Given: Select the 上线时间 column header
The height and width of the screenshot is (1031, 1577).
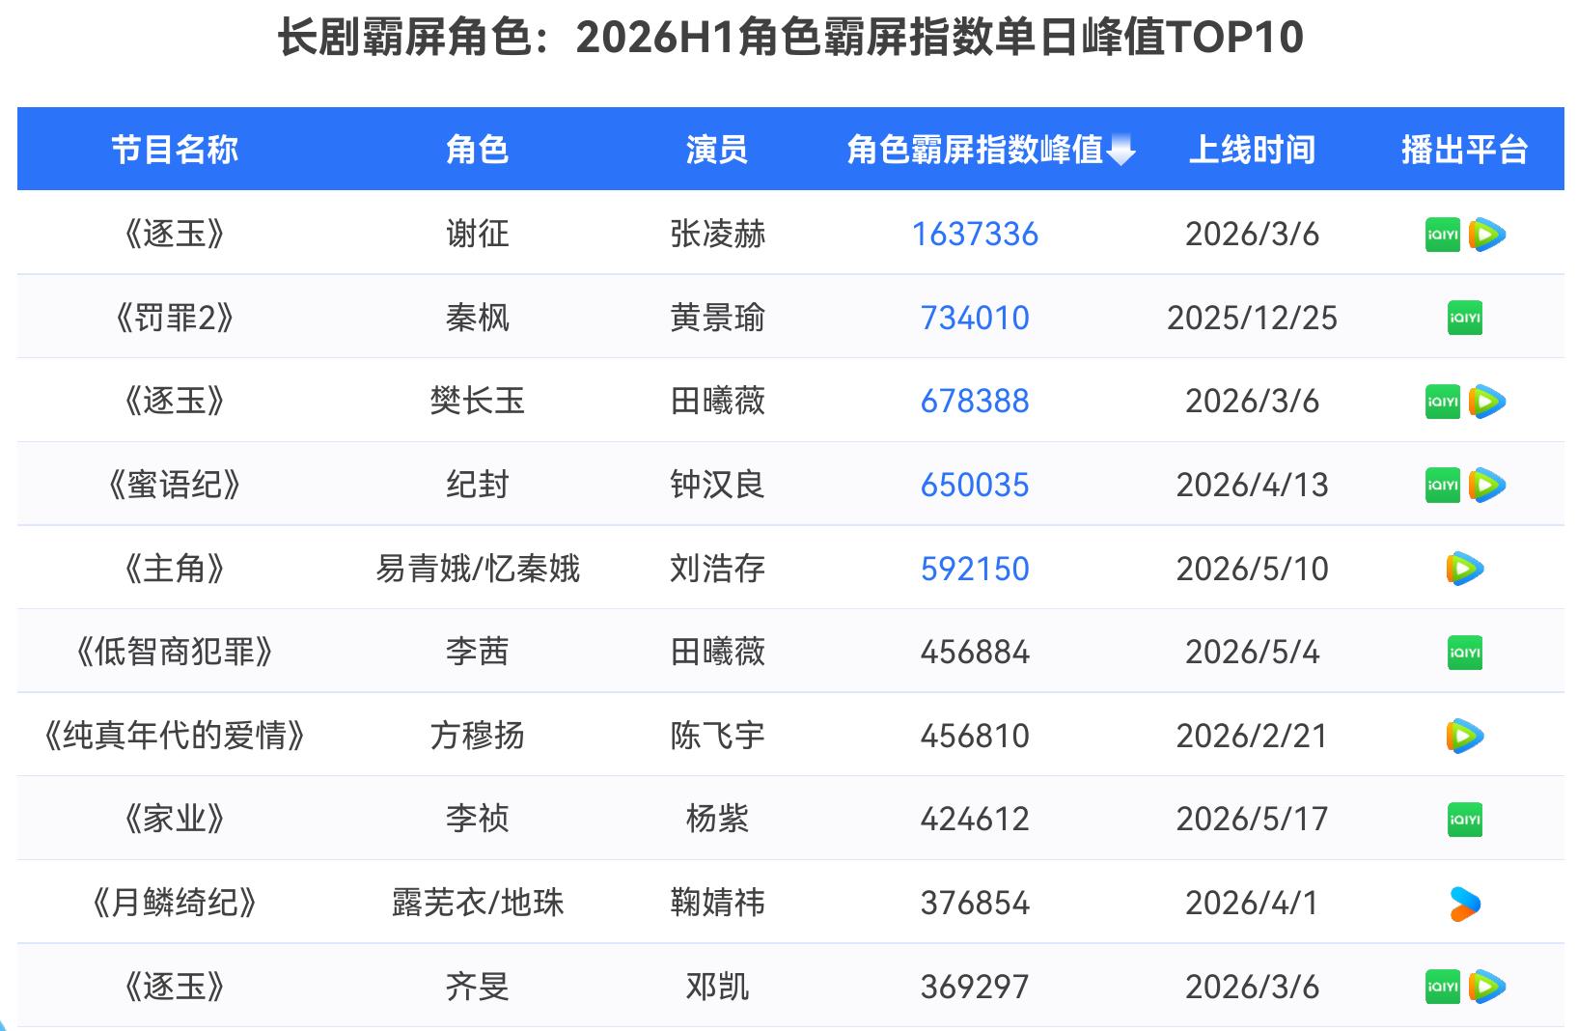Looking at the screenshot, I should [x=1252, y=150].
